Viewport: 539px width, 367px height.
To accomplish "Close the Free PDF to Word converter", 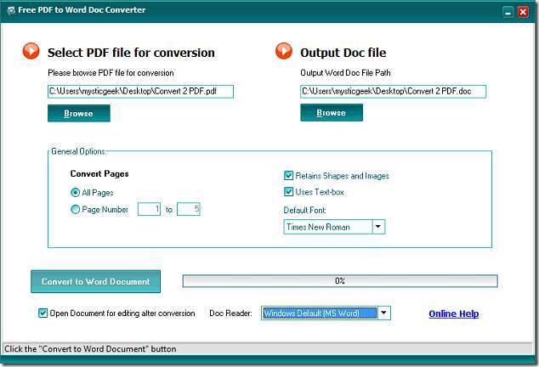I will click(524, 11).
